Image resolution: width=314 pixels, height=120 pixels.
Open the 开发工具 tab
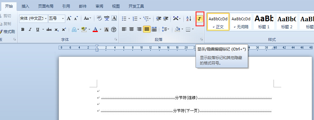[x=136, y=6]
